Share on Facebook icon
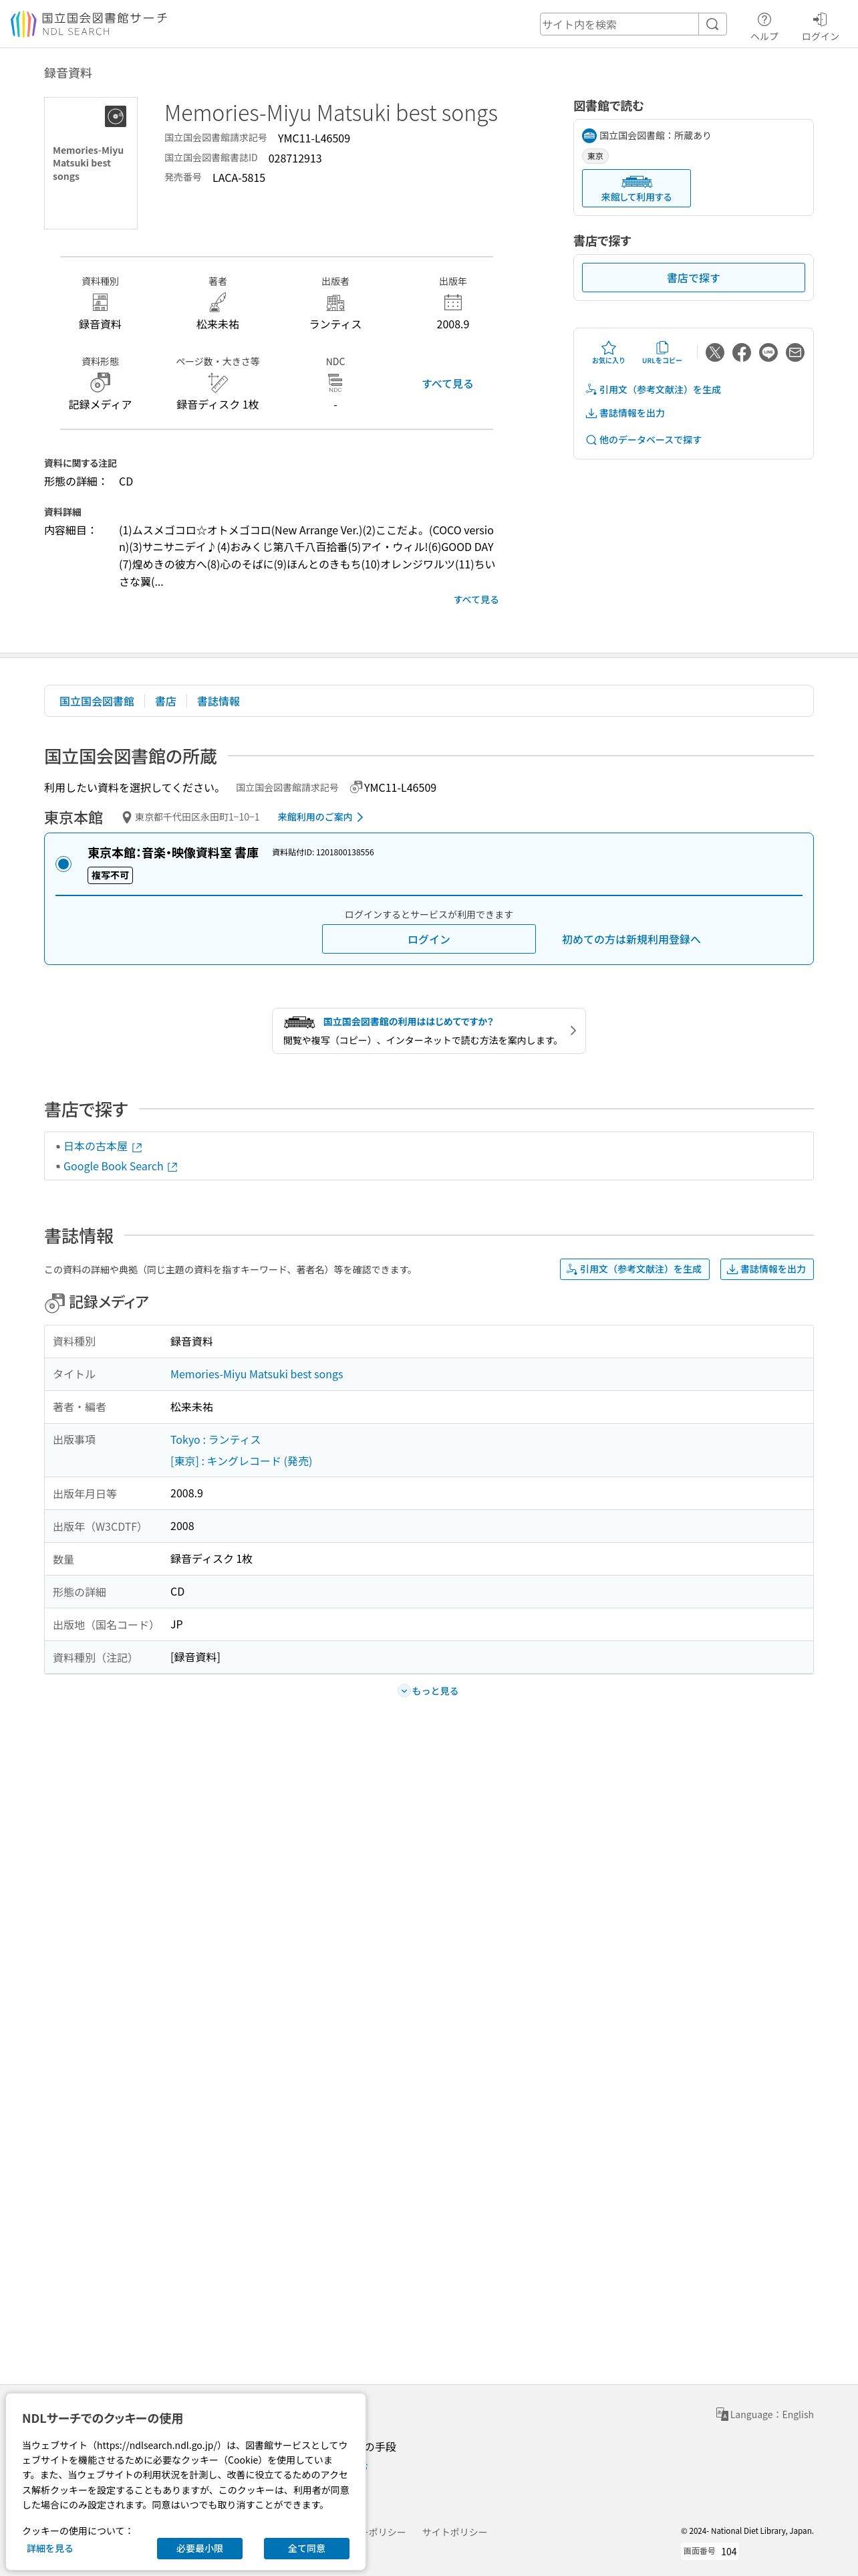858x2576 pixels. point(741,352)
